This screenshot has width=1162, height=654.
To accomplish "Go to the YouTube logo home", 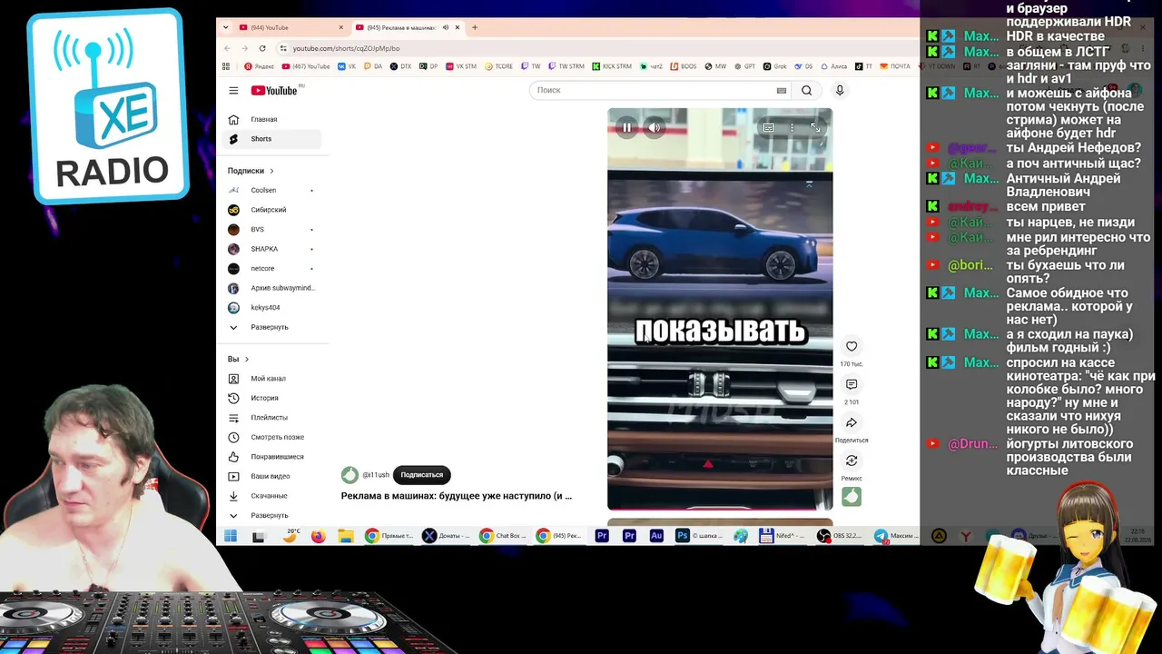I will click(275, 90).
